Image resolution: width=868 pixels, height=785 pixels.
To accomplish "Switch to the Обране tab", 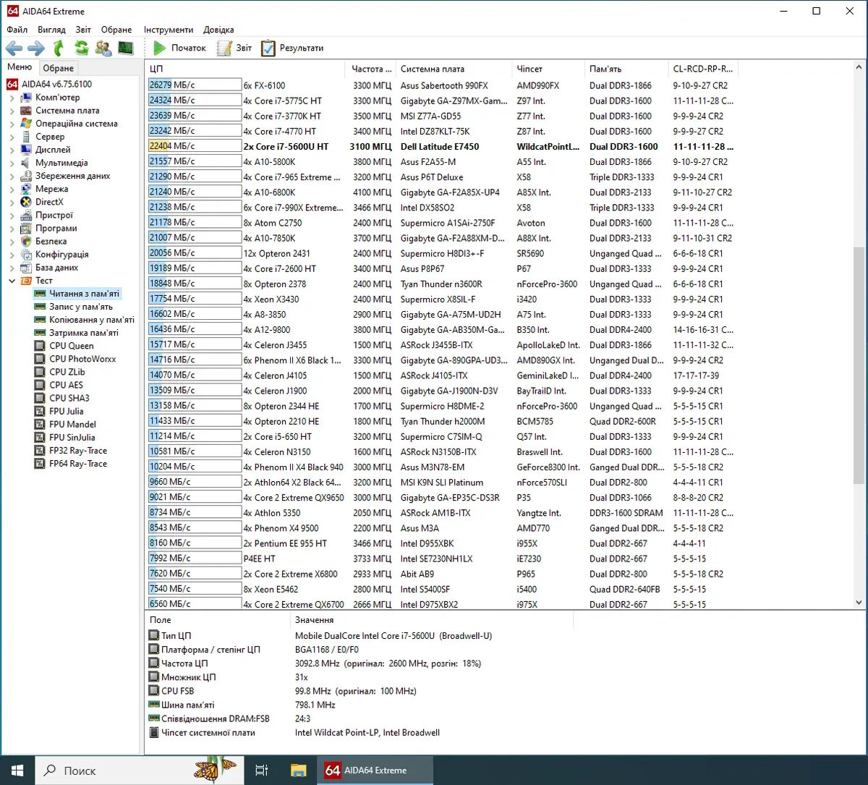I will 58,68.
